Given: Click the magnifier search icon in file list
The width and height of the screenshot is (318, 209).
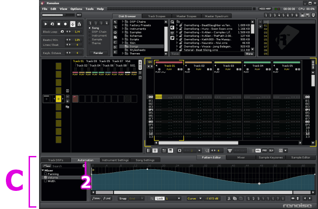Looking at the screenshot, I should tap(172, 22).
